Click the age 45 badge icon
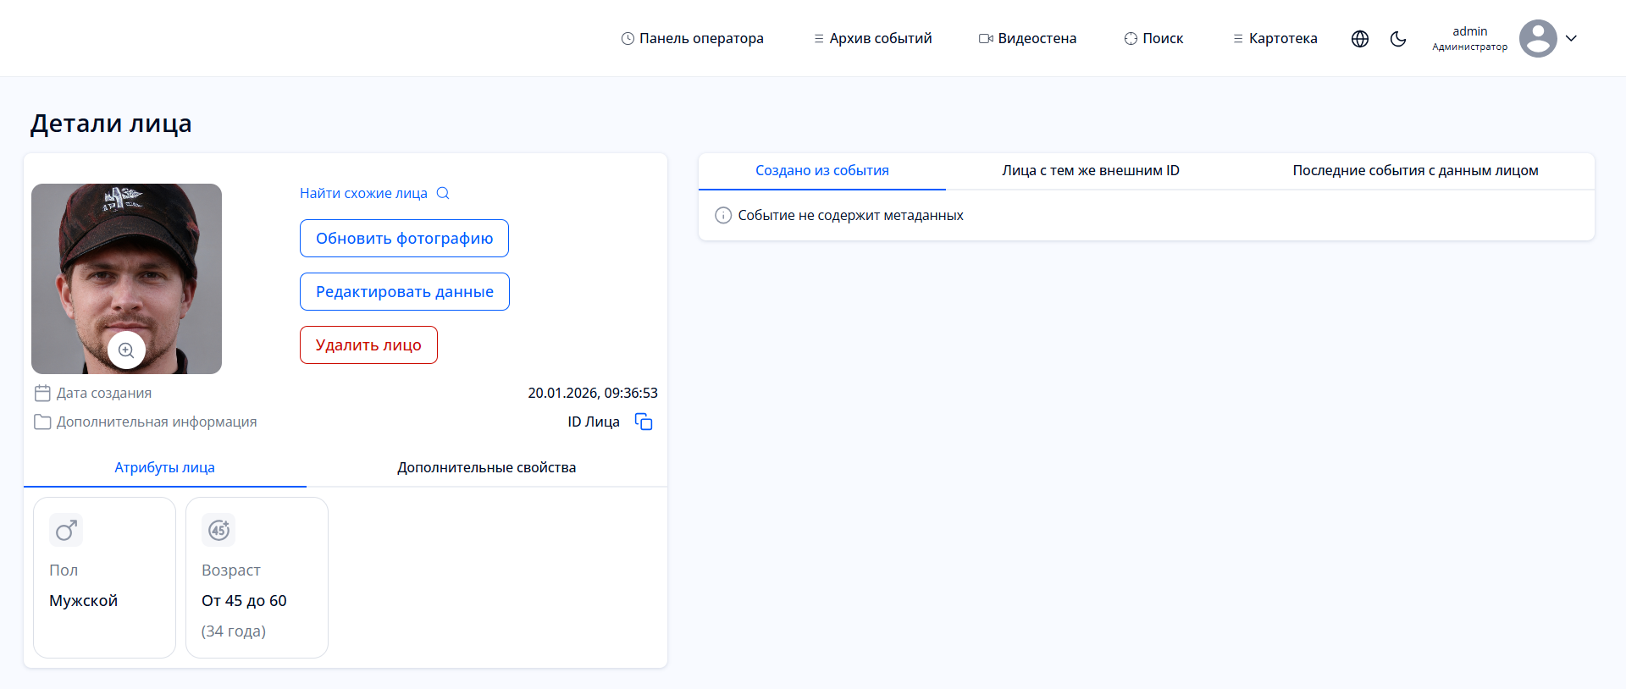This screenshot has height=689, width=1626. click(218, 531)
